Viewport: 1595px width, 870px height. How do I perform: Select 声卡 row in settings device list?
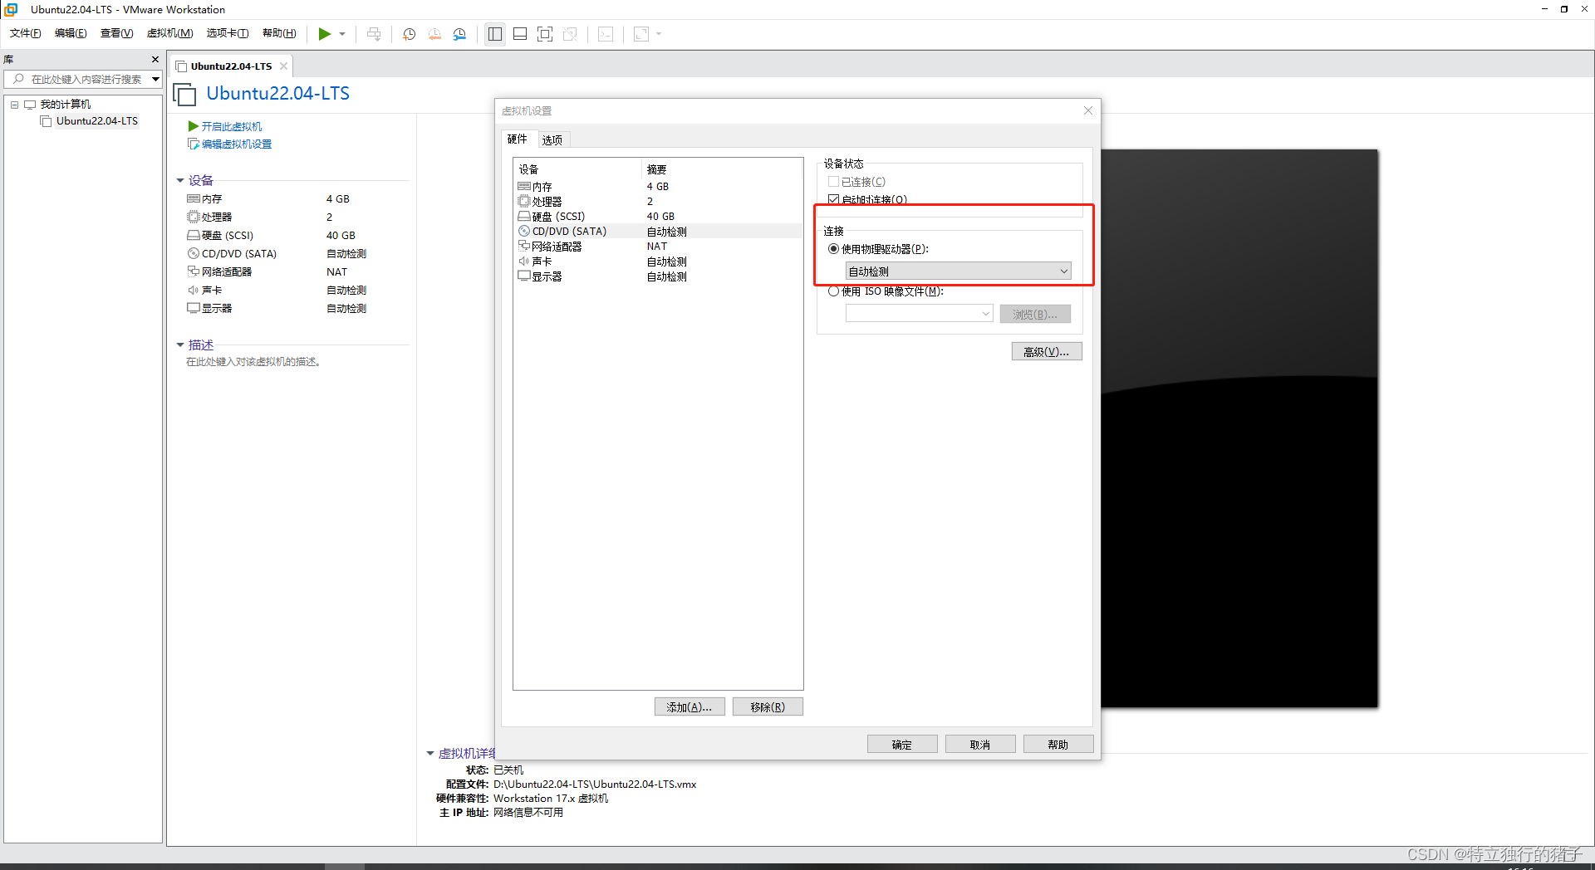tap(658, 261)
